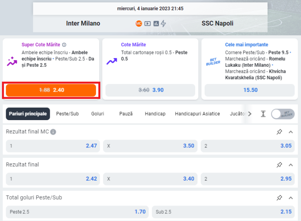The width and height of the screenshot is (301, 221).
Task: Collapse the Rezultat final section
Action: coord(291,165)
